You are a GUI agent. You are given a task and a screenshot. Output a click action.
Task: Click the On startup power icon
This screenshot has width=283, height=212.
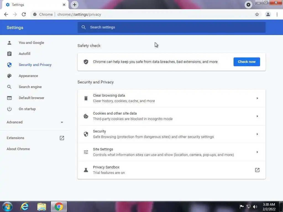pos(9,109)
